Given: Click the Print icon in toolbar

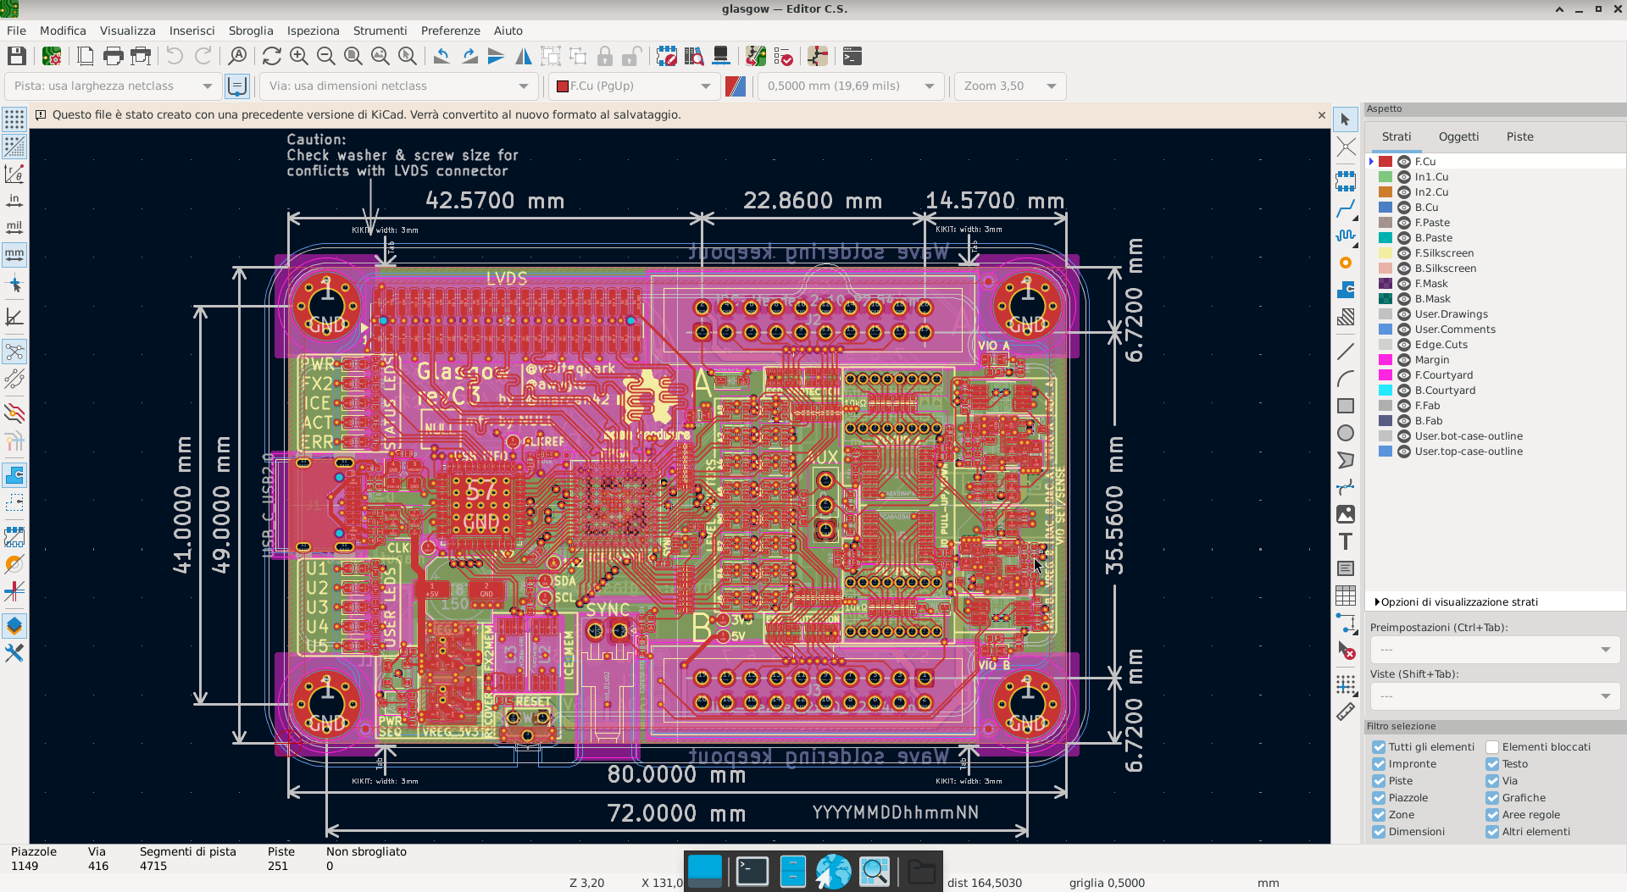Looking at the screenshot, I should pos(113,57).
